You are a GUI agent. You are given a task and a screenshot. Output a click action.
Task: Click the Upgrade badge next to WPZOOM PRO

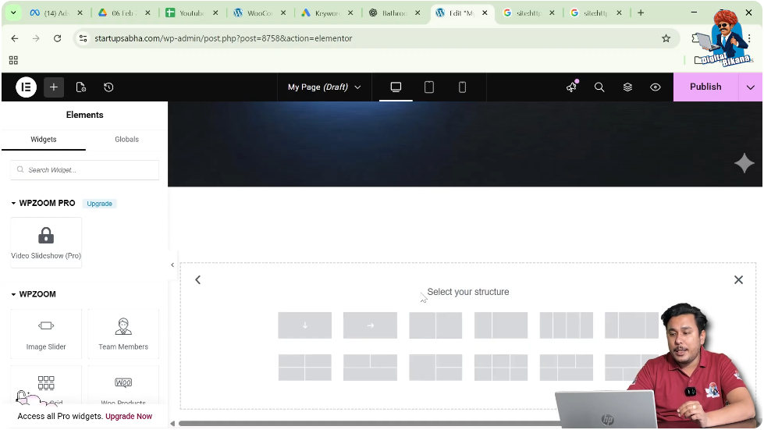pos(99,204)
